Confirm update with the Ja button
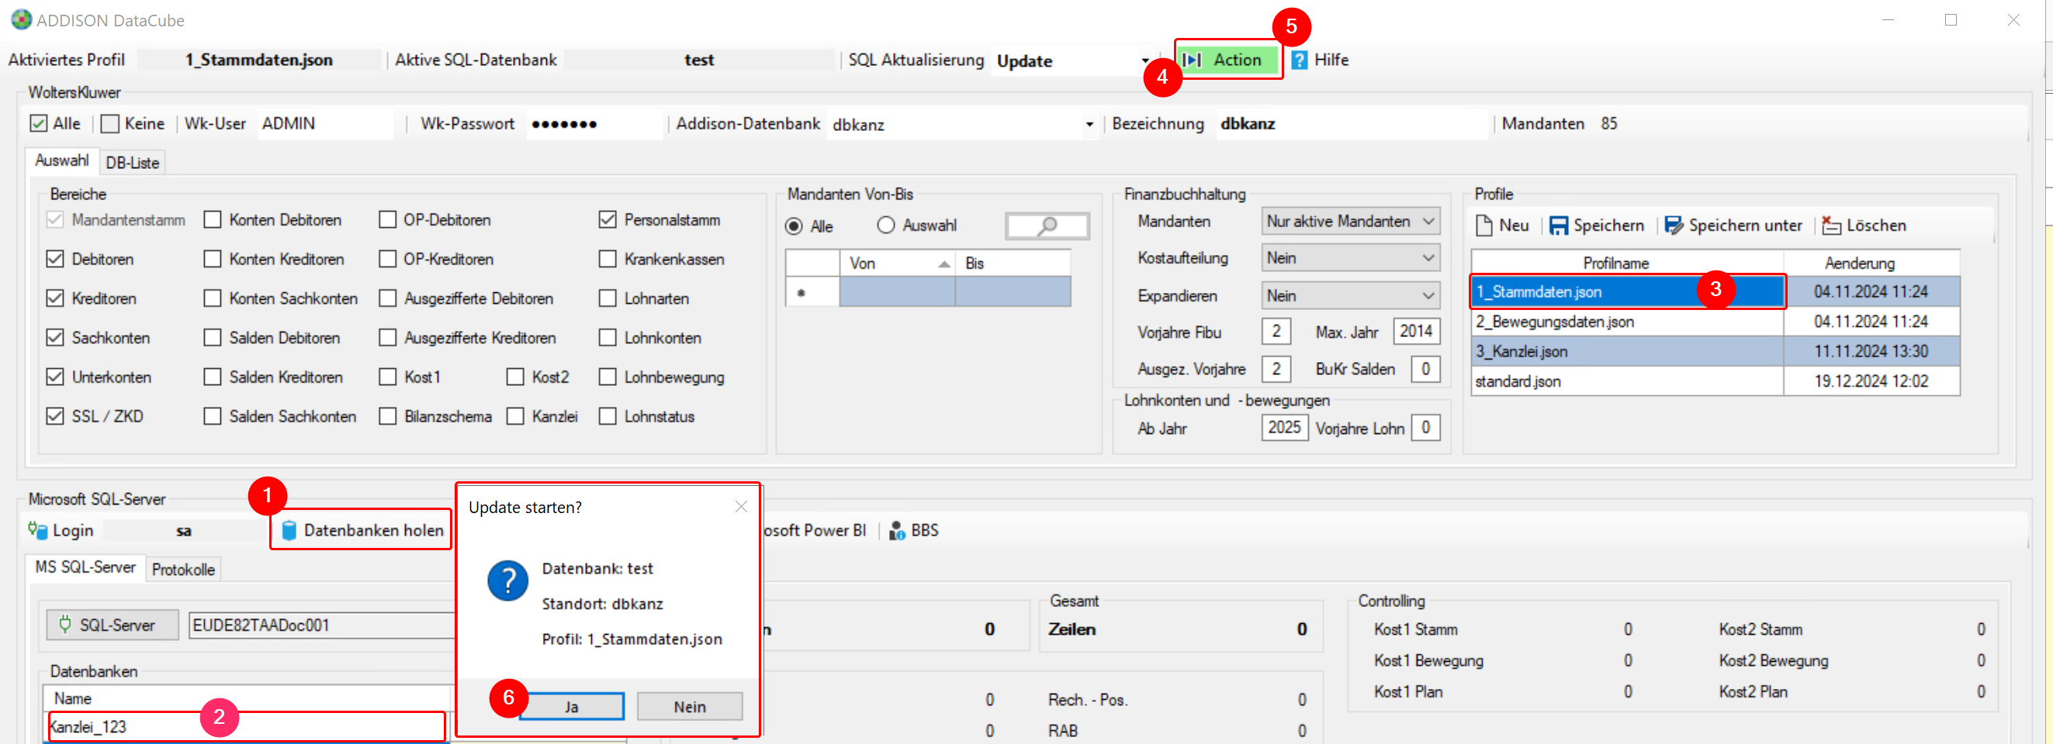 point(571,707)
